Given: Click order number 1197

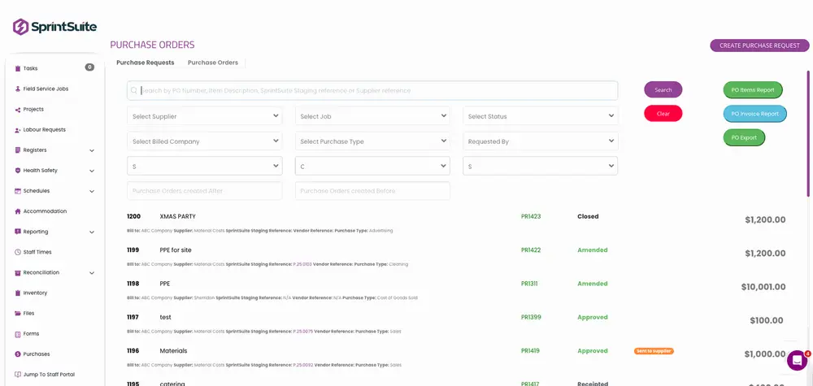Looking at the screenshot, I should (x=133, y=317).
